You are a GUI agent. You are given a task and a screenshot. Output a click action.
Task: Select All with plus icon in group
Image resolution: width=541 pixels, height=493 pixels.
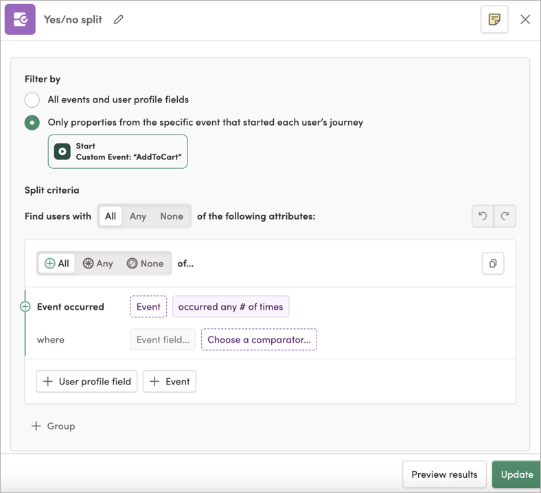[x=57, y=263]
